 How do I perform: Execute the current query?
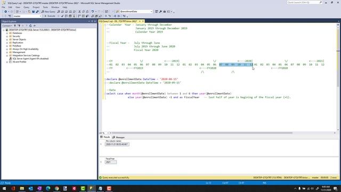tap(50, 16)
